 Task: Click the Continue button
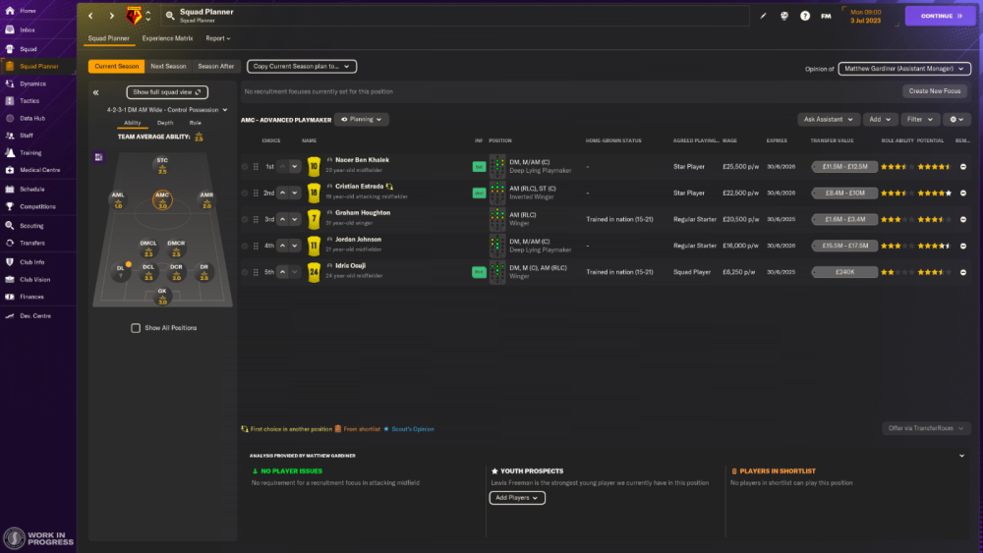pos(941,16)
